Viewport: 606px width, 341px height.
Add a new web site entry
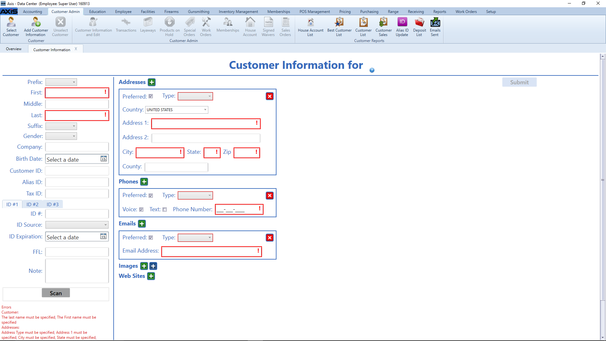tap(151, 276)
